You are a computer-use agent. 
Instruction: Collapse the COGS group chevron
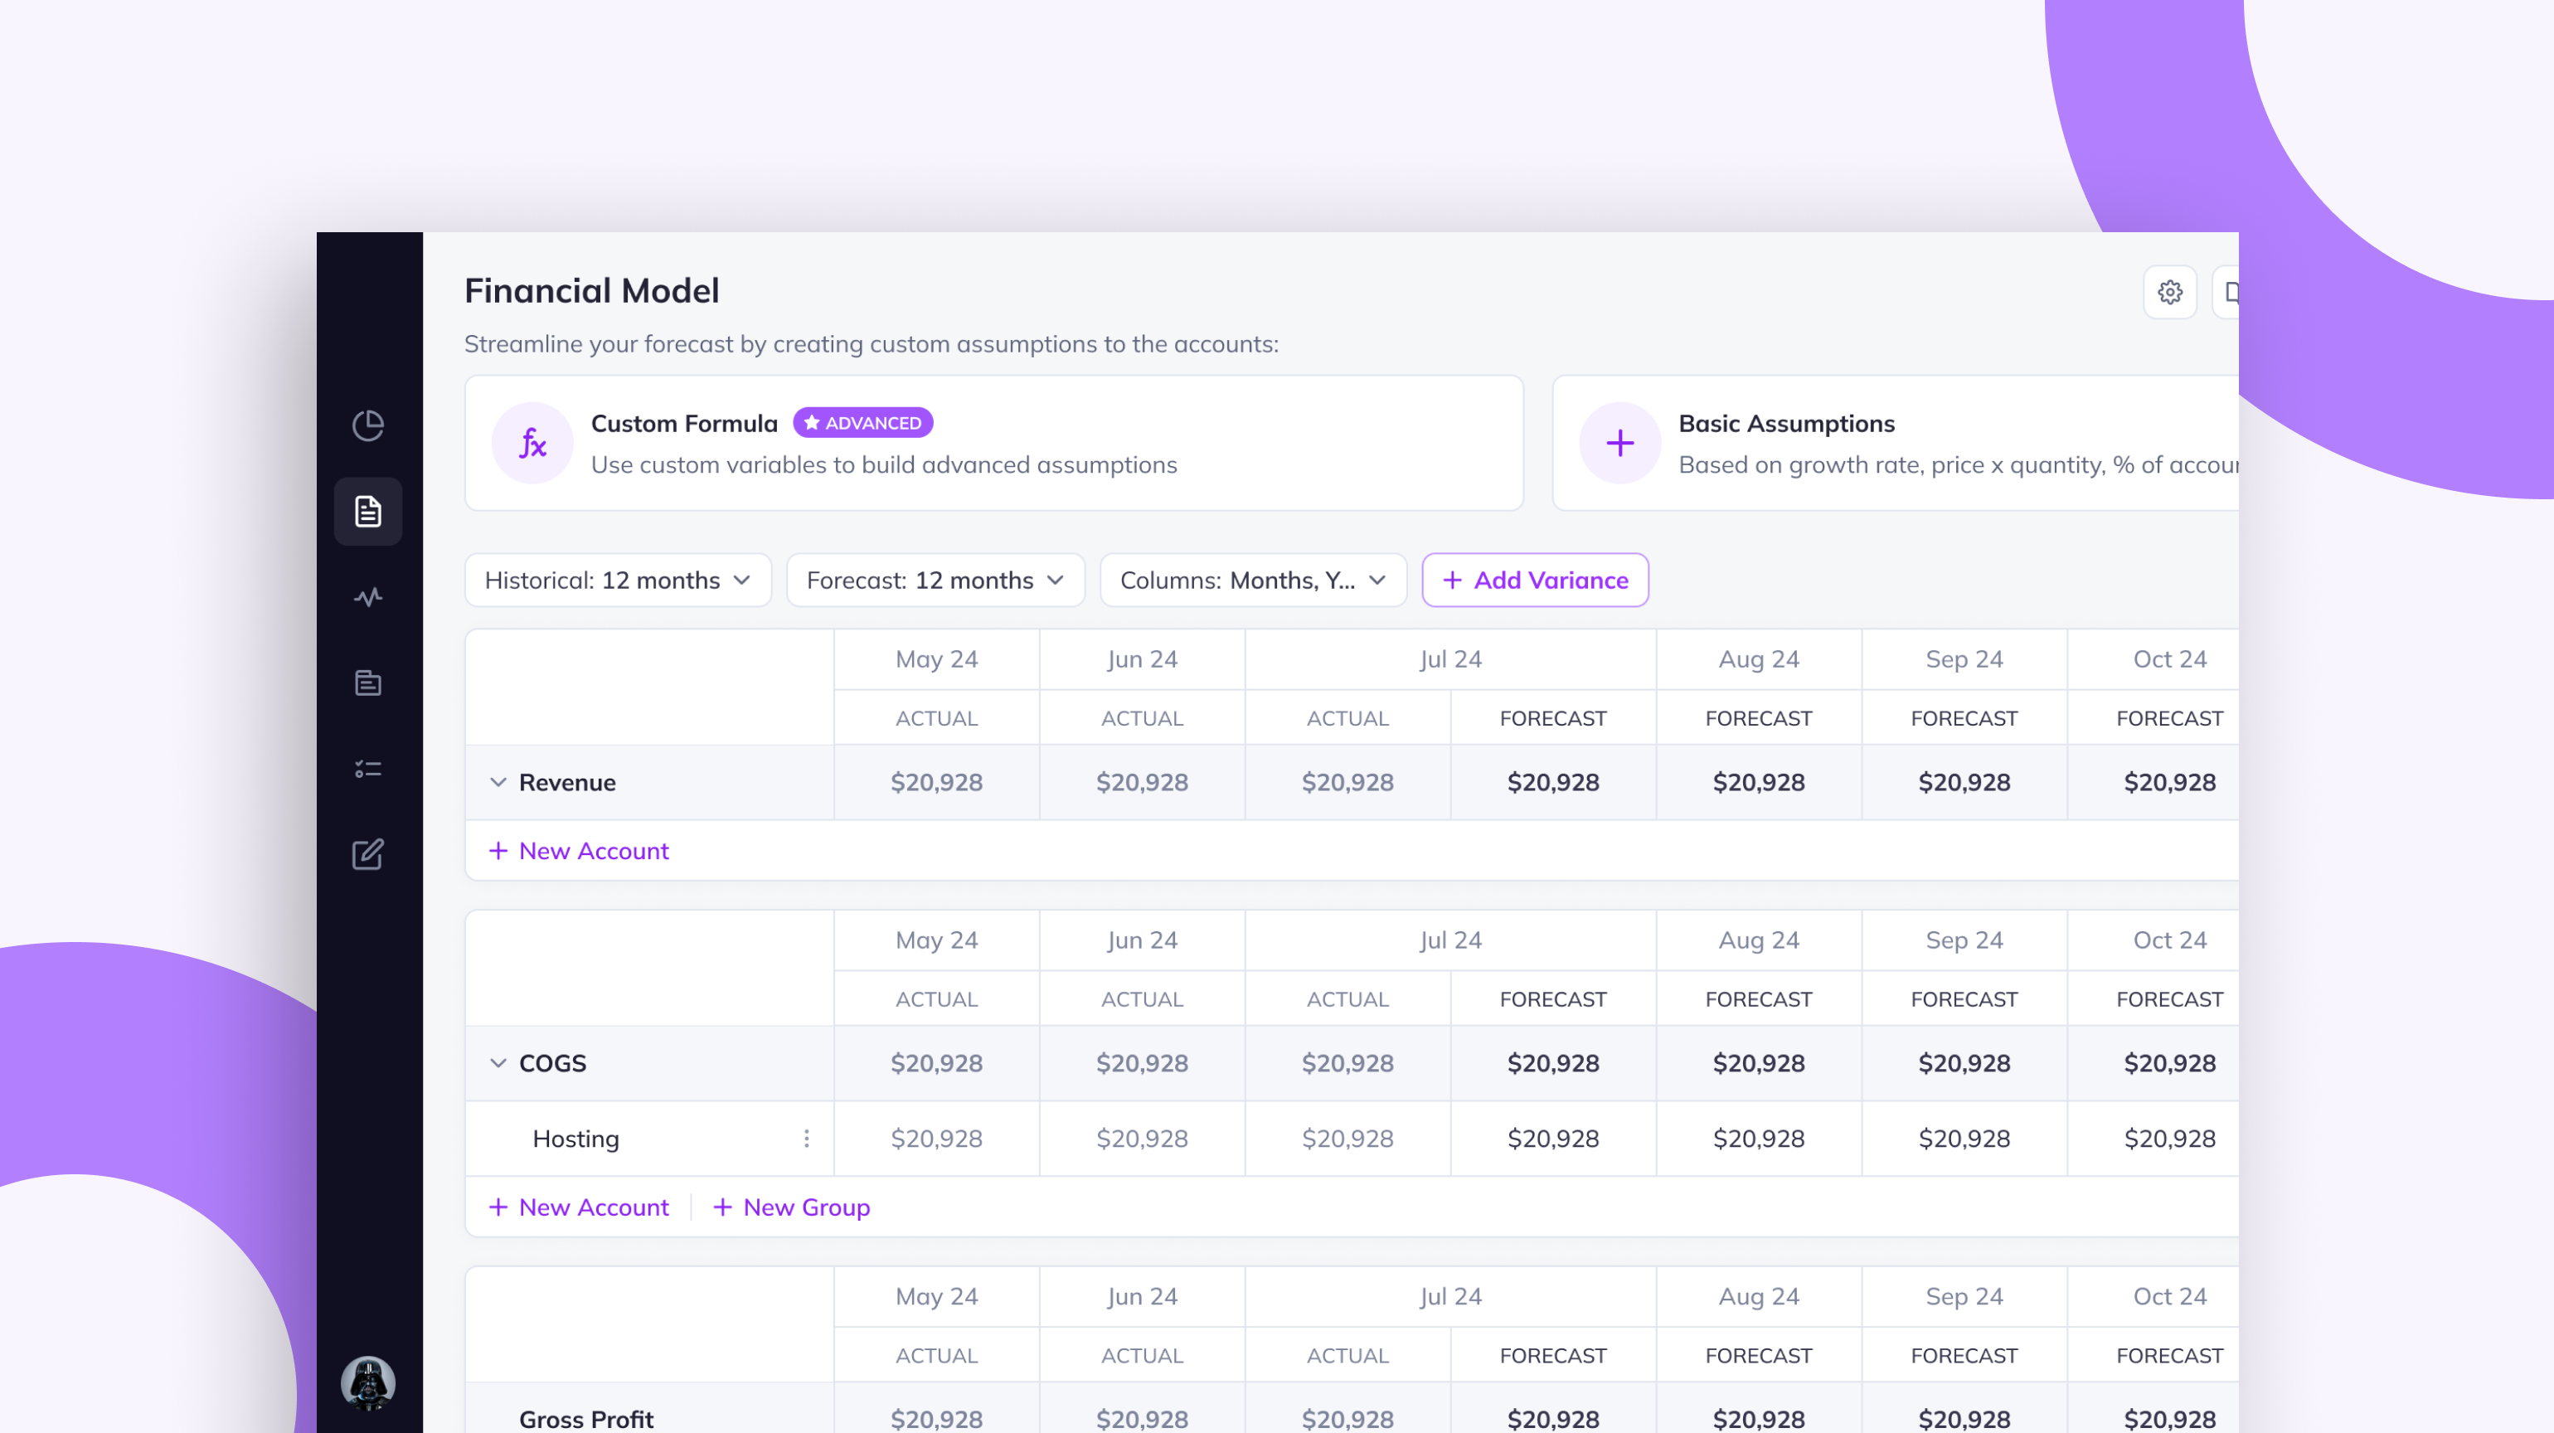tap(498, 1063)
